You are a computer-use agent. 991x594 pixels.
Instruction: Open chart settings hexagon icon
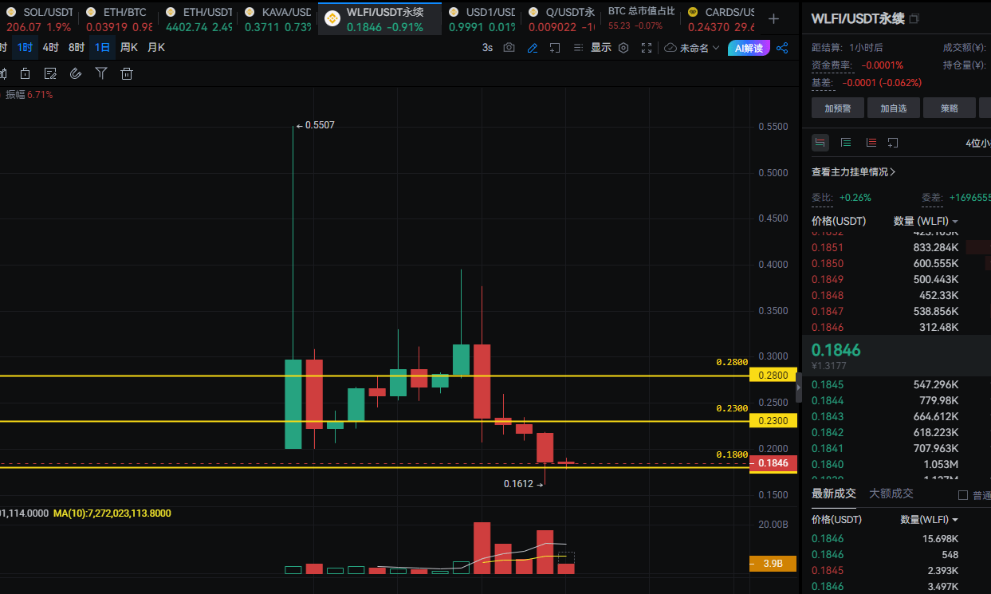pyautogui.click(x=623, y=48)
